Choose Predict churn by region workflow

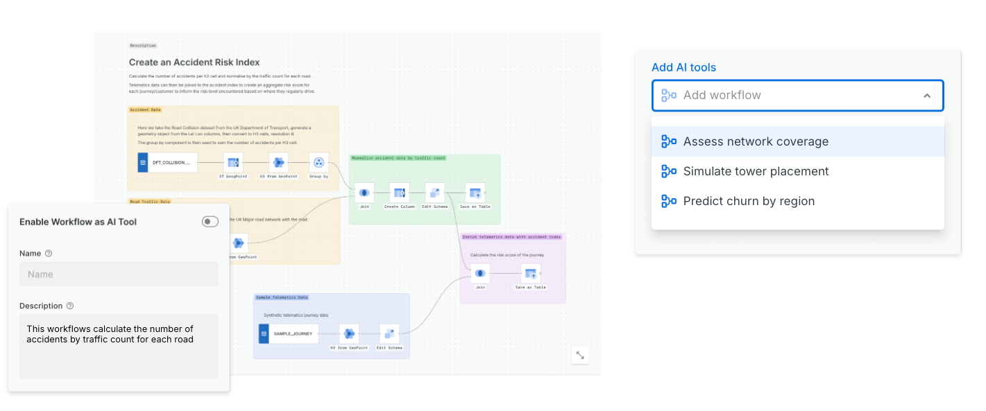click(797, 201)
